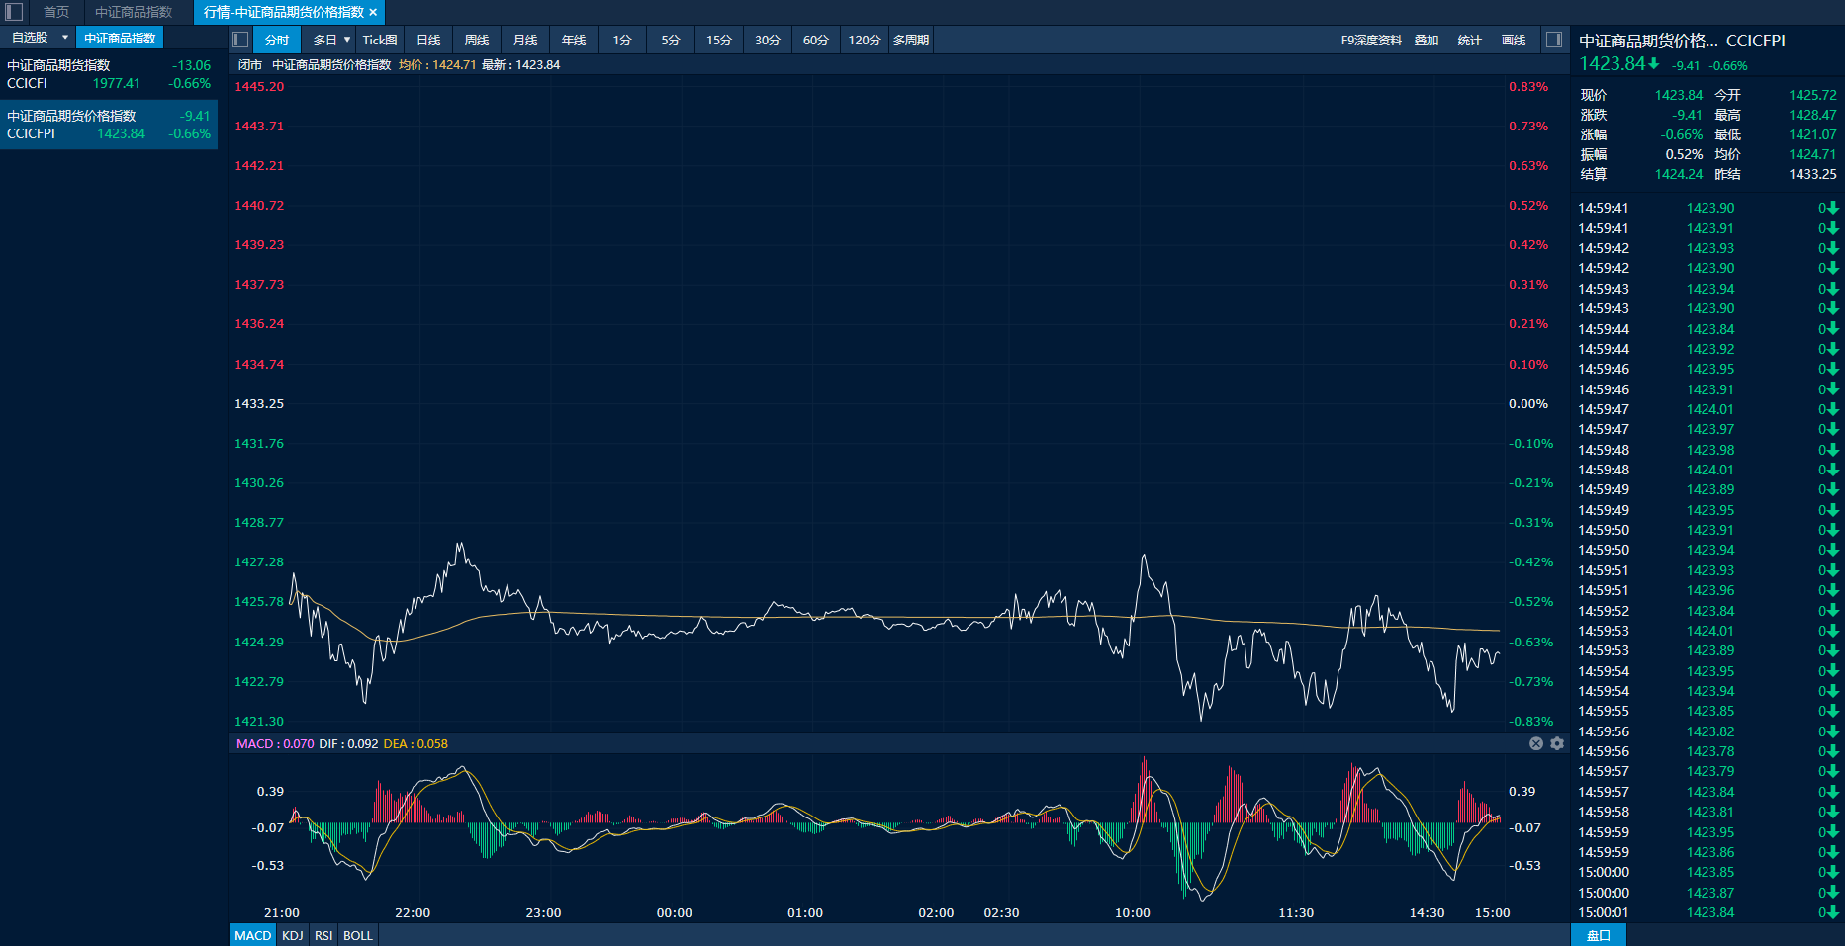The height and width of the screenshot is (946, 1845).
Task: Select the 日线 daily chart period
Action: pyautogui.click(x=428, y=41)
